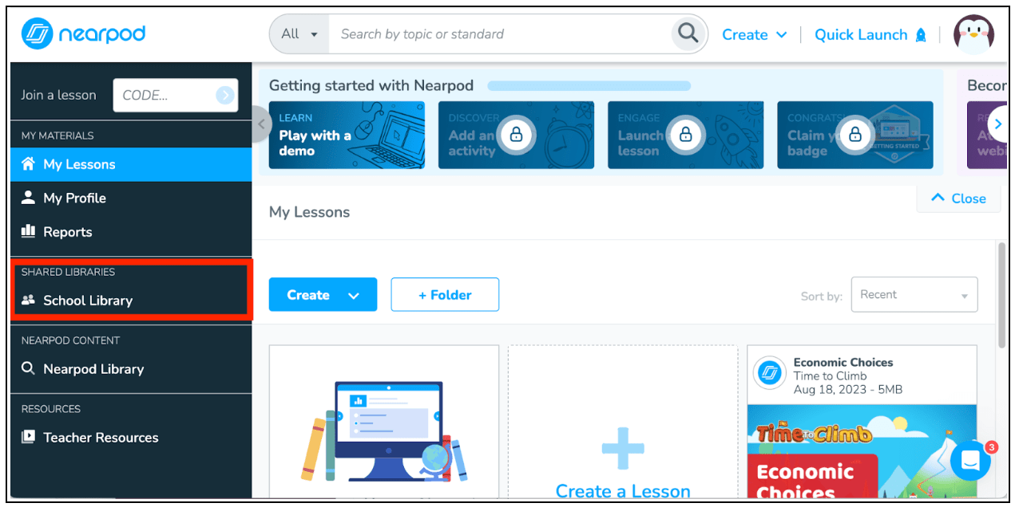This screenshot has width=1019, height=507.
Task: Click the Economic Choices Nearpod badge icon
Action: [x=770, y=373]
